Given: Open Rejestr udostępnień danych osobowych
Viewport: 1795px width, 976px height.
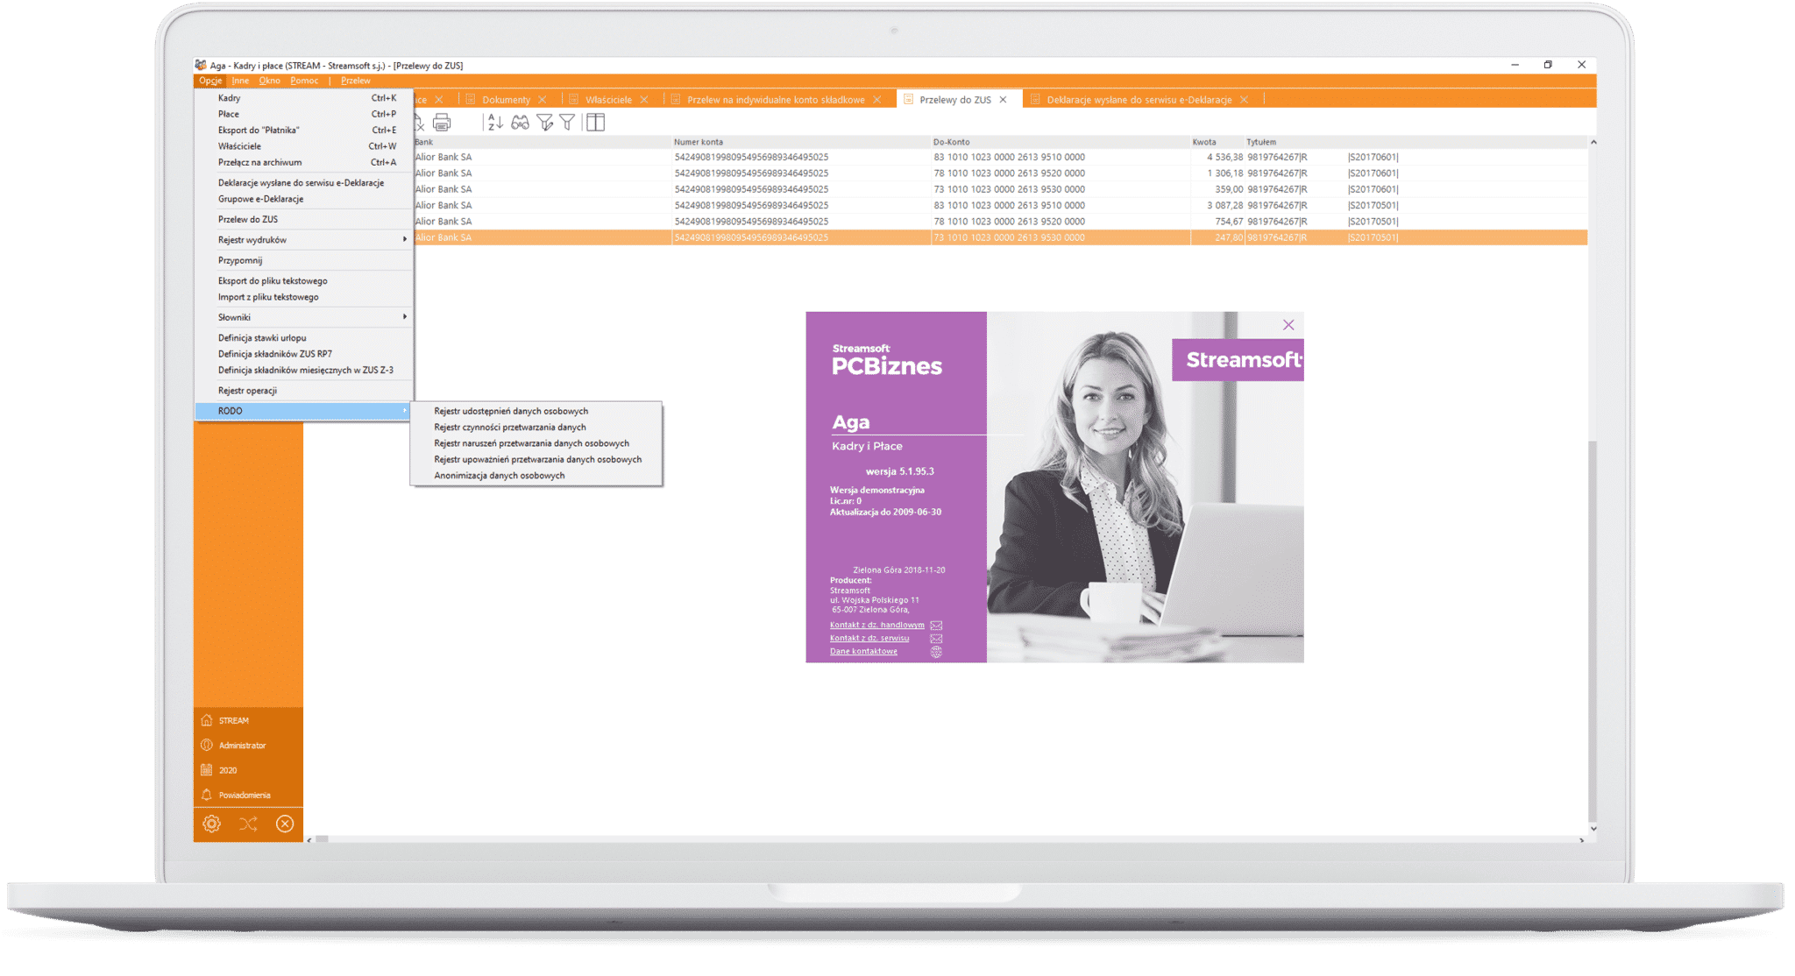Looking at the screenshot, I should (x=536, y=411).
